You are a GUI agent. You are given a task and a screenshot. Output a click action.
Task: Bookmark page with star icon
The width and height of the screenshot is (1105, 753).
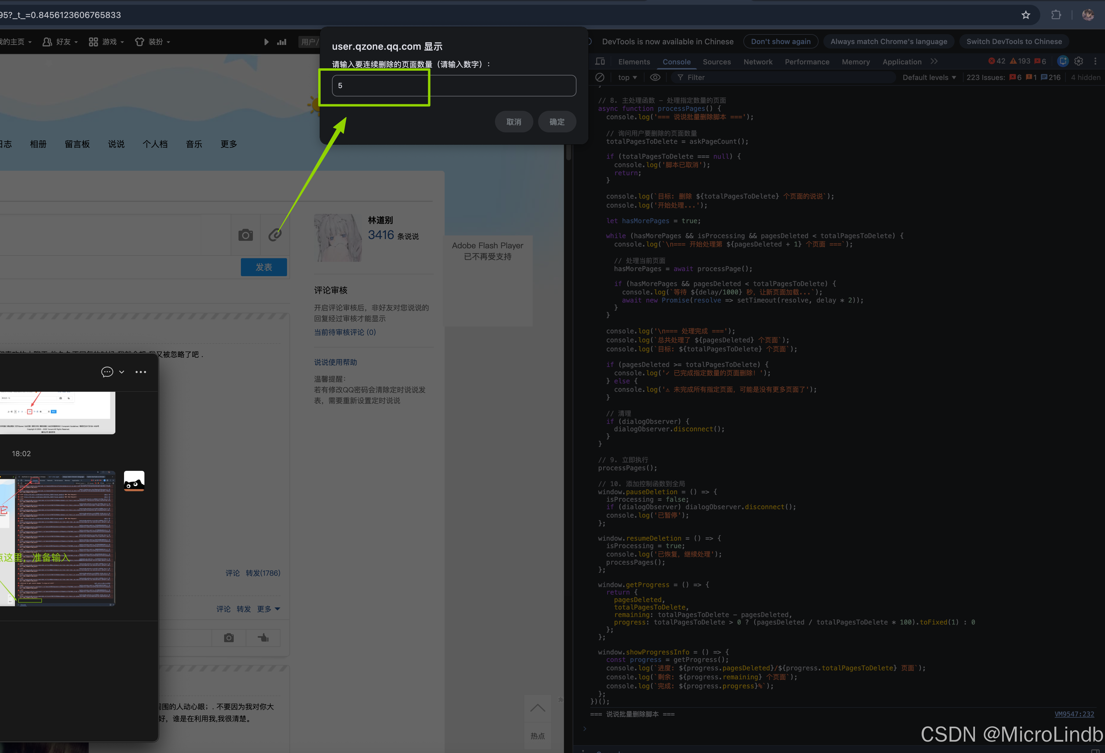[1026, 15]
